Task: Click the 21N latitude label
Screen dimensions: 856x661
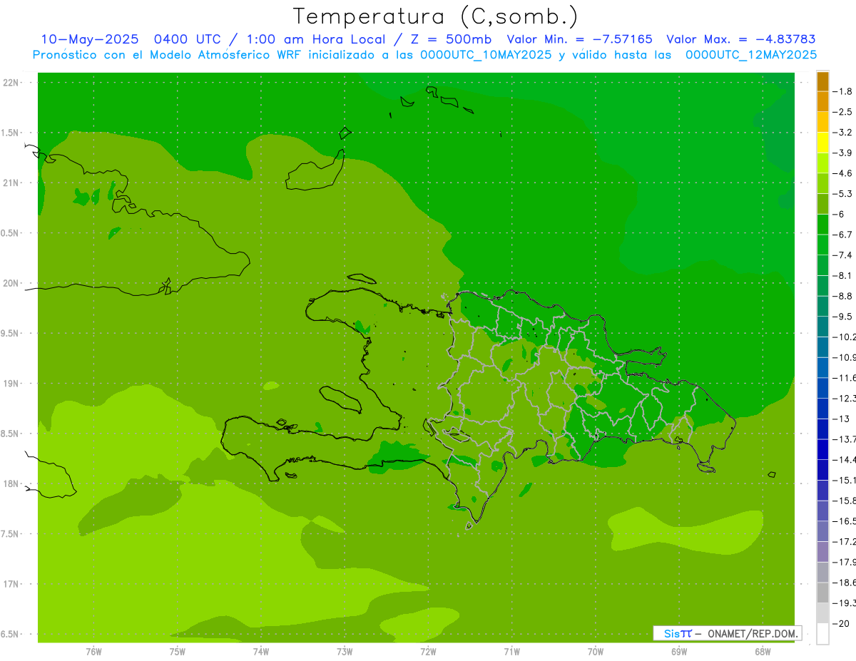Action: point(11,183)
